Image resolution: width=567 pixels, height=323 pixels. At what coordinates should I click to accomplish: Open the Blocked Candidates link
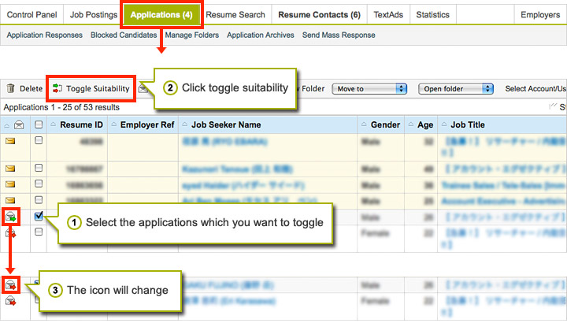pyautogui.click(x=124, y=35)
